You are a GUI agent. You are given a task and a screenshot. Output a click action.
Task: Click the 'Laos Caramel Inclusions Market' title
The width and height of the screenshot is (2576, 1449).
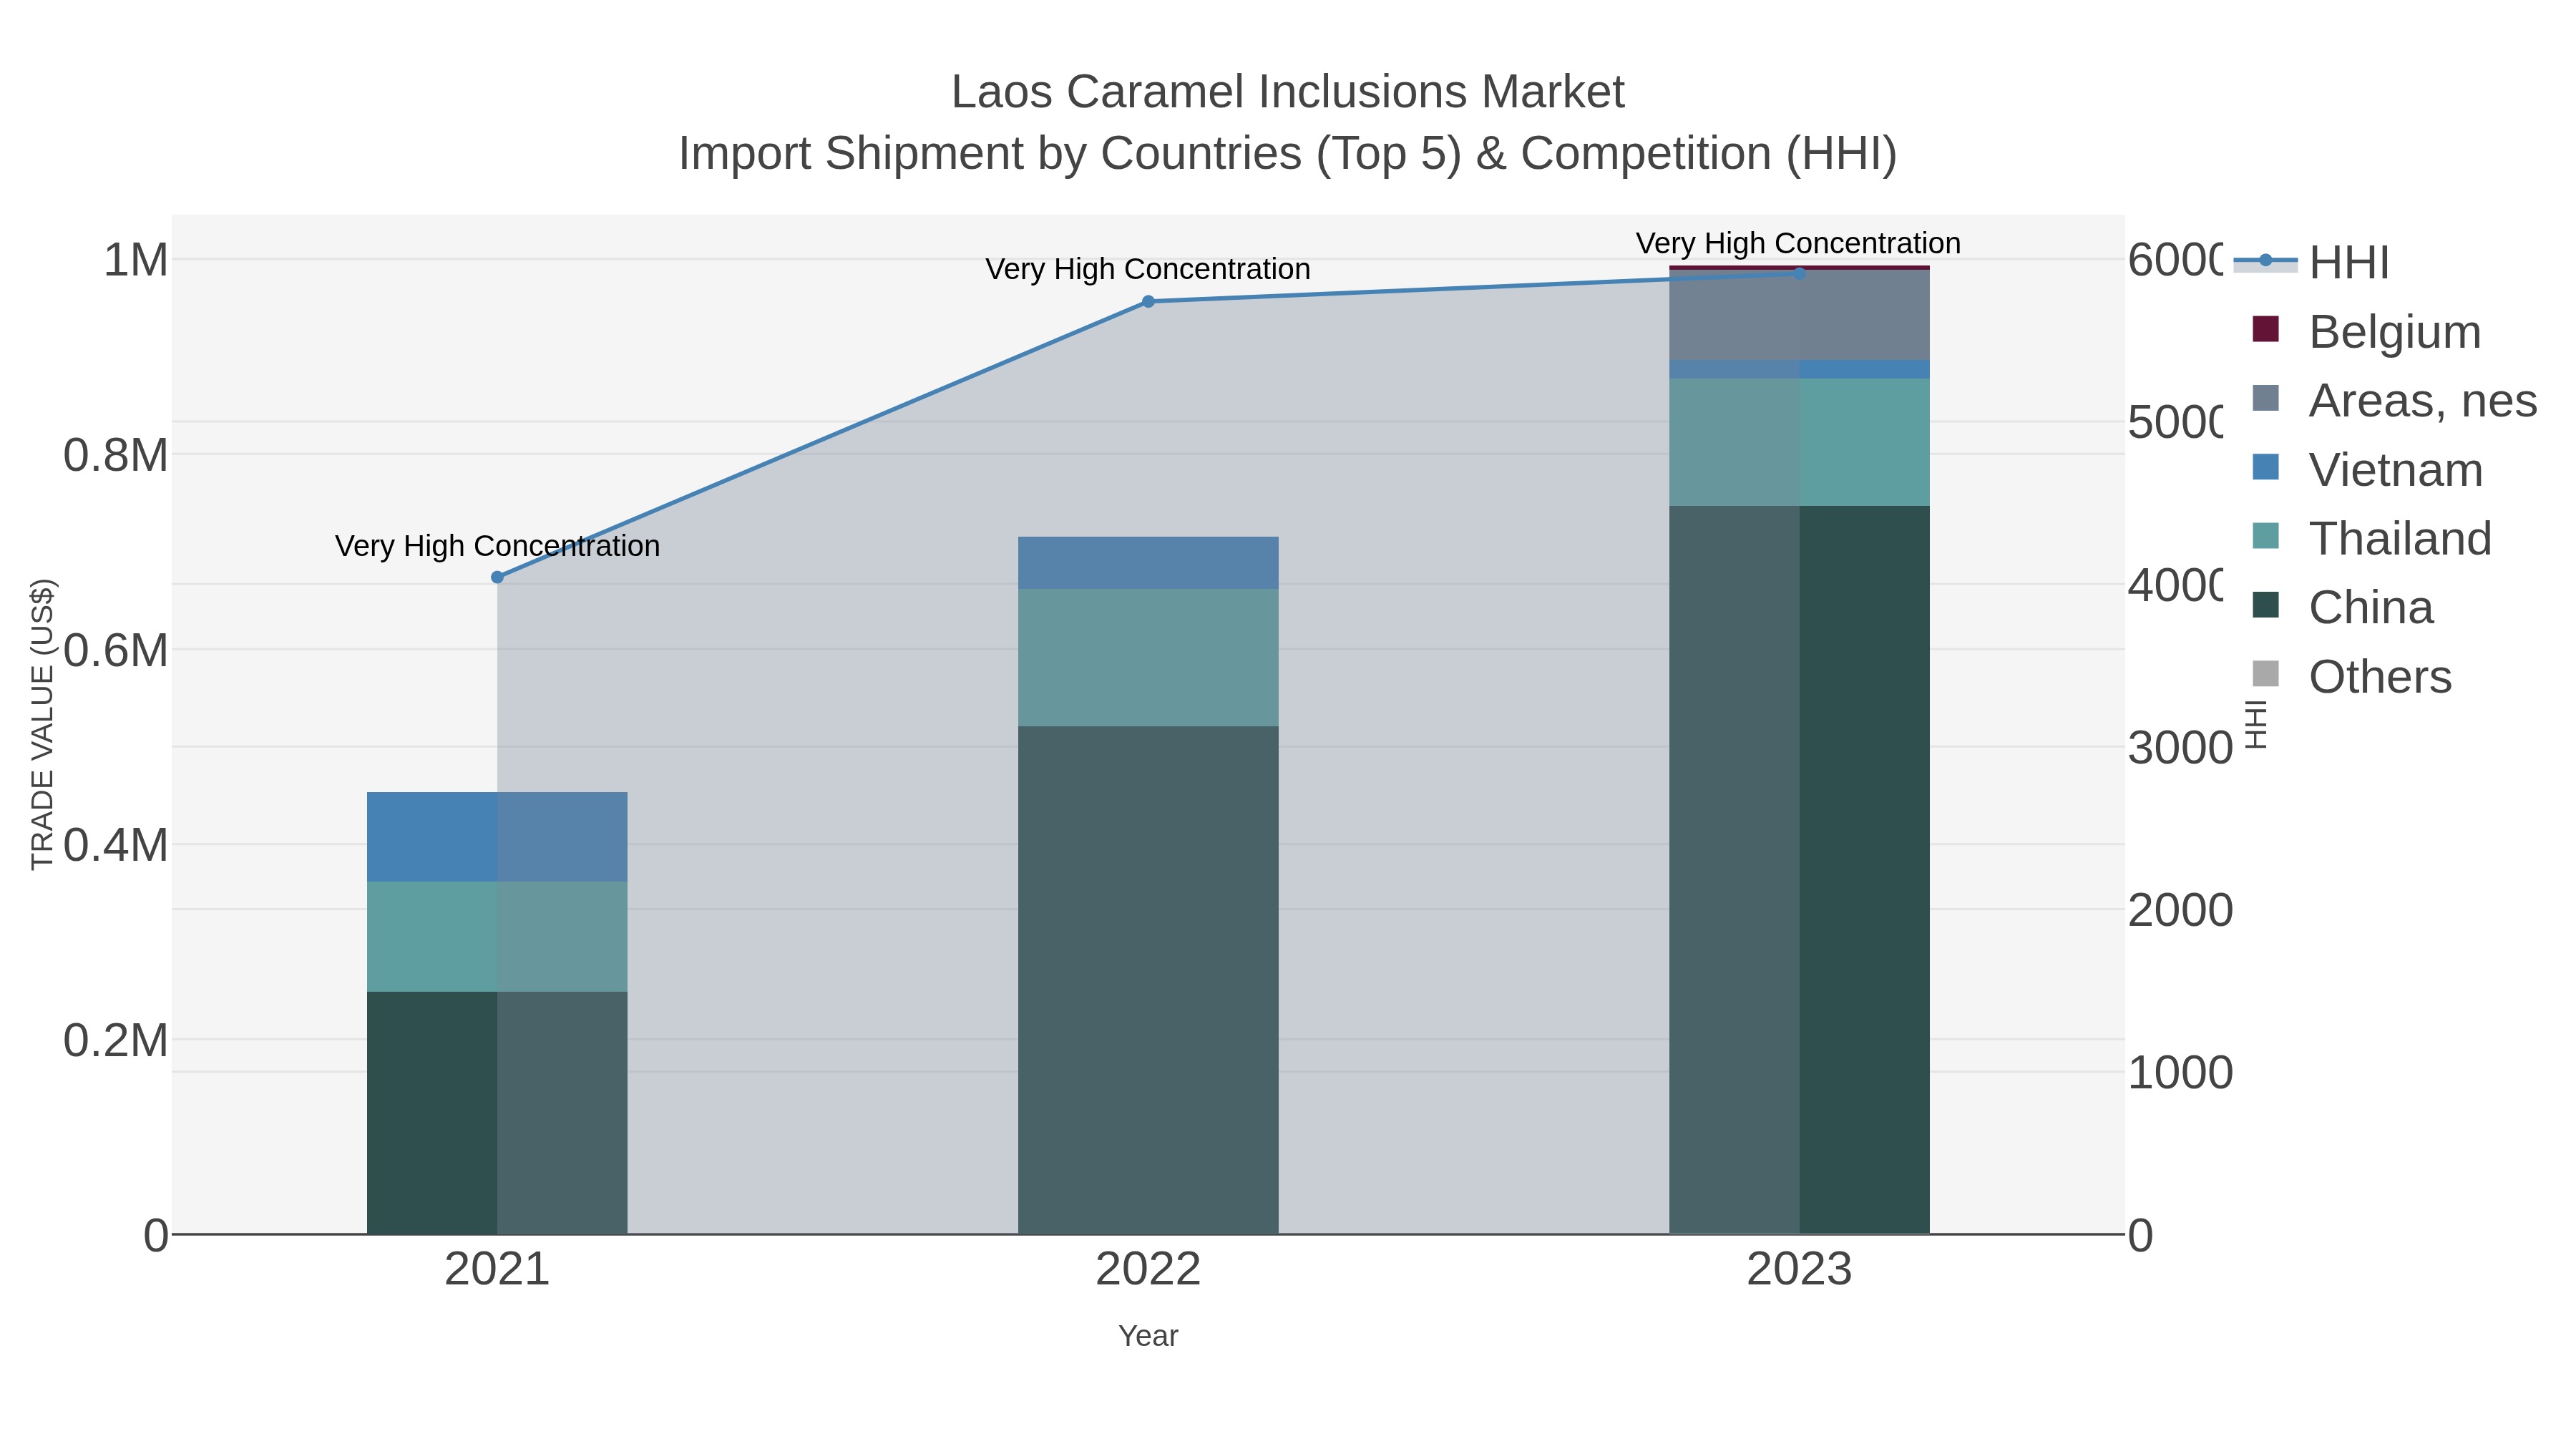pos(1288,92)
